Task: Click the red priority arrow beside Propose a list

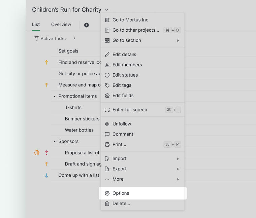Action: (46, 153)
